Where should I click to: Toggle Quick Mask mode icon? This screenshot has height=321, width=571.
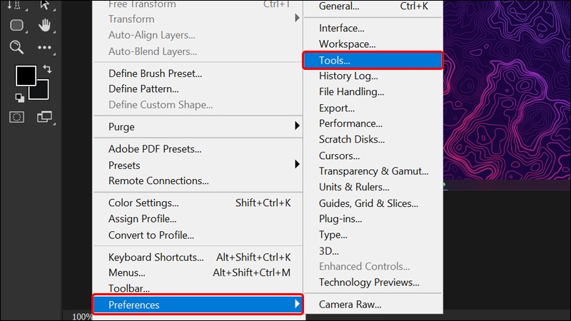(16, 117)
